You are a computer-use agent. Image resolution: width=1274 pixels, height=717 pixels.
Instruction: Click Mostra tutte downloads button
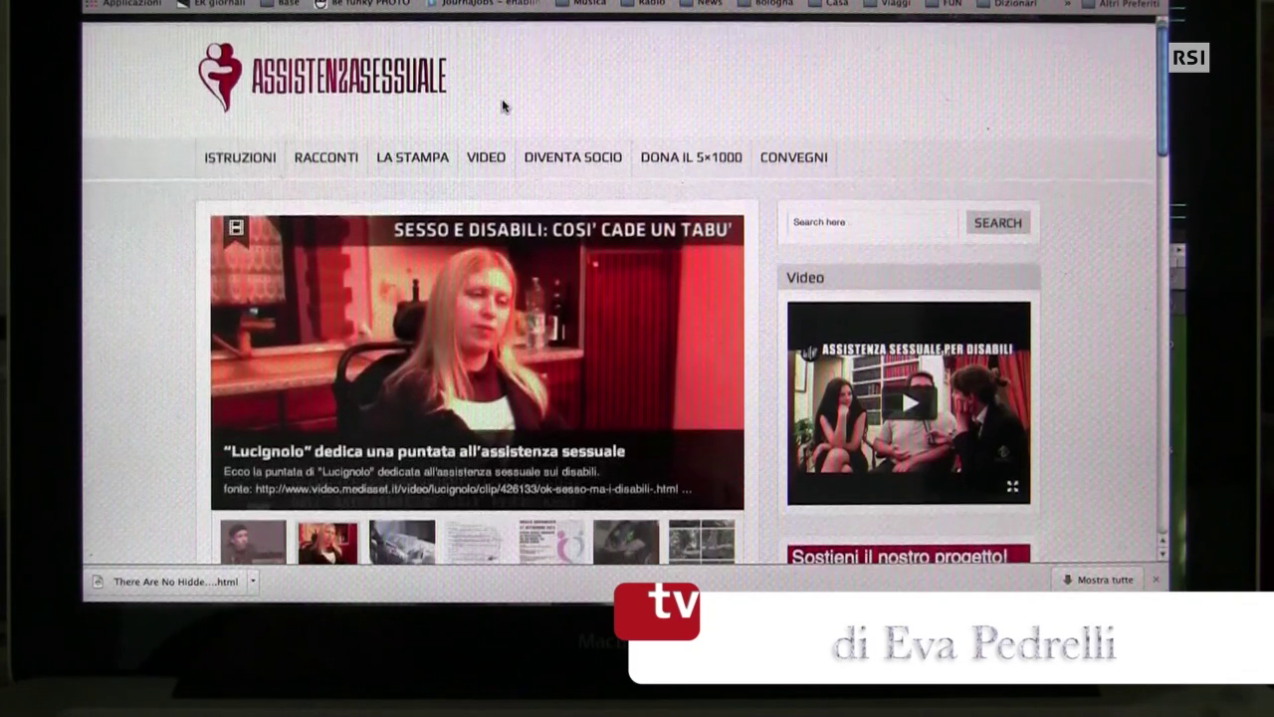pos(1098,580)
